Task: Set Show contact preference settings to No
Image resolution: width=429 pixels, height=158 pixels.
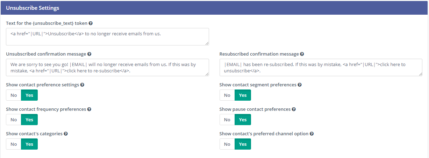Action: click(14, 95)
